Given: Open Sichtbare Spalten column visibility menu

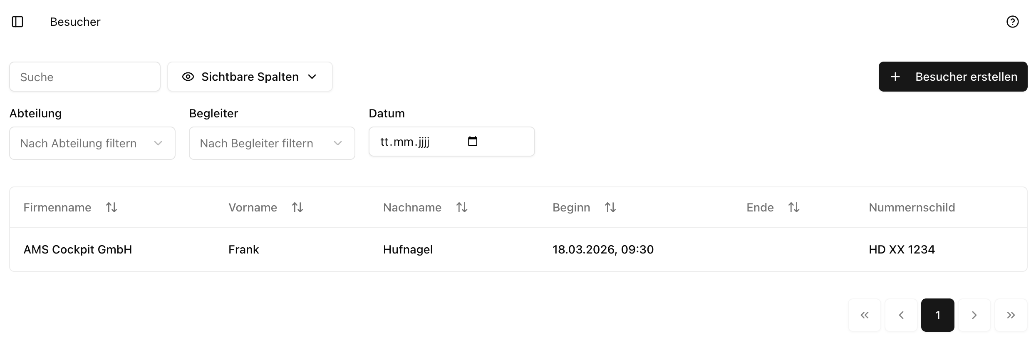Looking at the screenshot, I should coord(250,77).
